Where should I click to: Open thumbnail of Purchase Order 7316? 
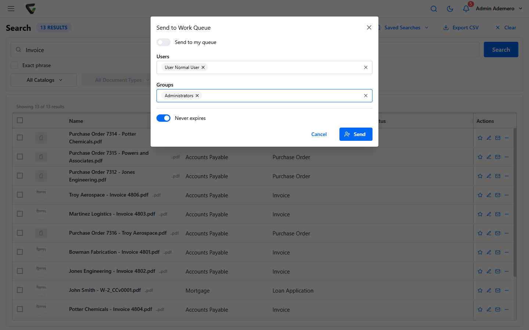pos(41,233)
